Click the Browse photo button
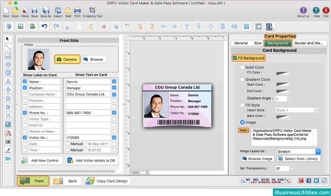Screen dimensions: 331x196 point(94,59)
